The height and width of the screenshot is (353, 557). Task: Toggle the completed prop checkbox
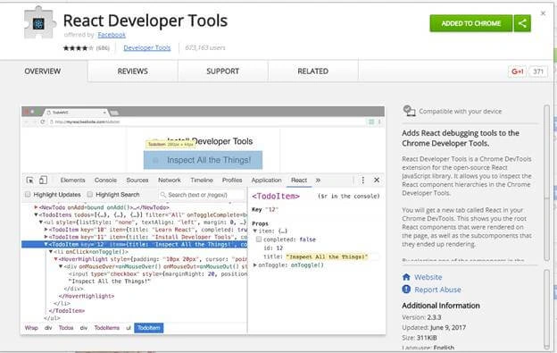coord(259,240)
